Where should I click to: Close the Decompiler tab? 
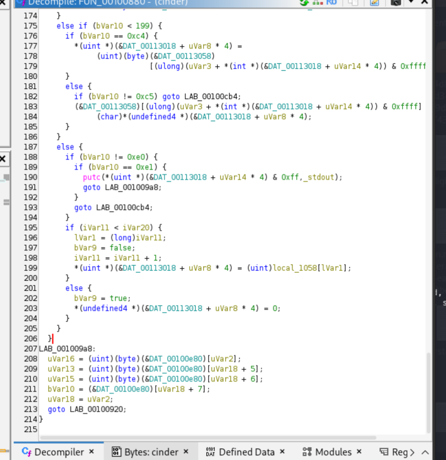(x=91, y=452)
